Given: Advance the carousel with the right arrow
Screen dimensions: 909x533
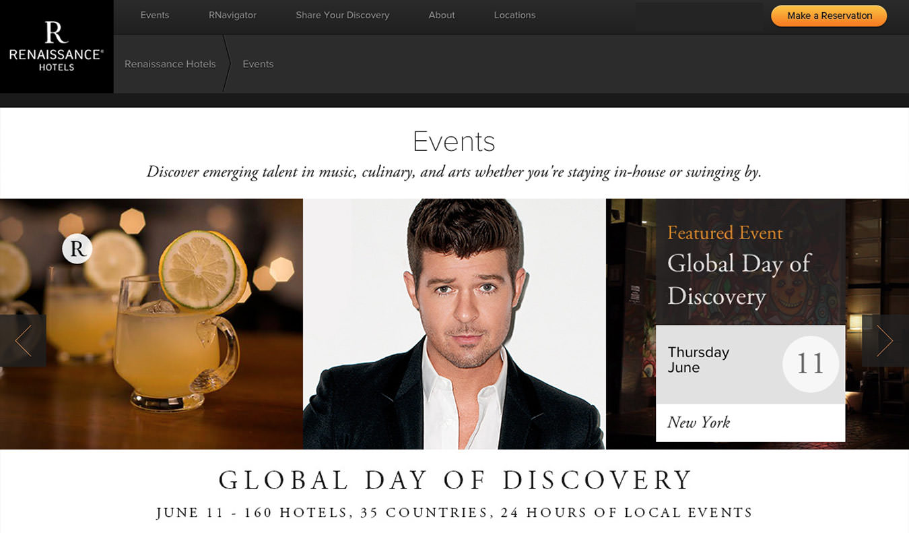Looking at the screenshot, I should (x=885, y=341).
